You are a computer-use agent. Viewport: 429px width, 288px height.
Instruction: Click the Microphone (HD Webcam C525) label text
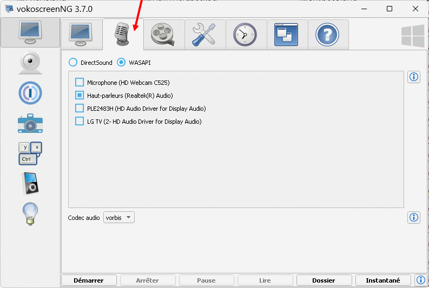coord(128,83)
